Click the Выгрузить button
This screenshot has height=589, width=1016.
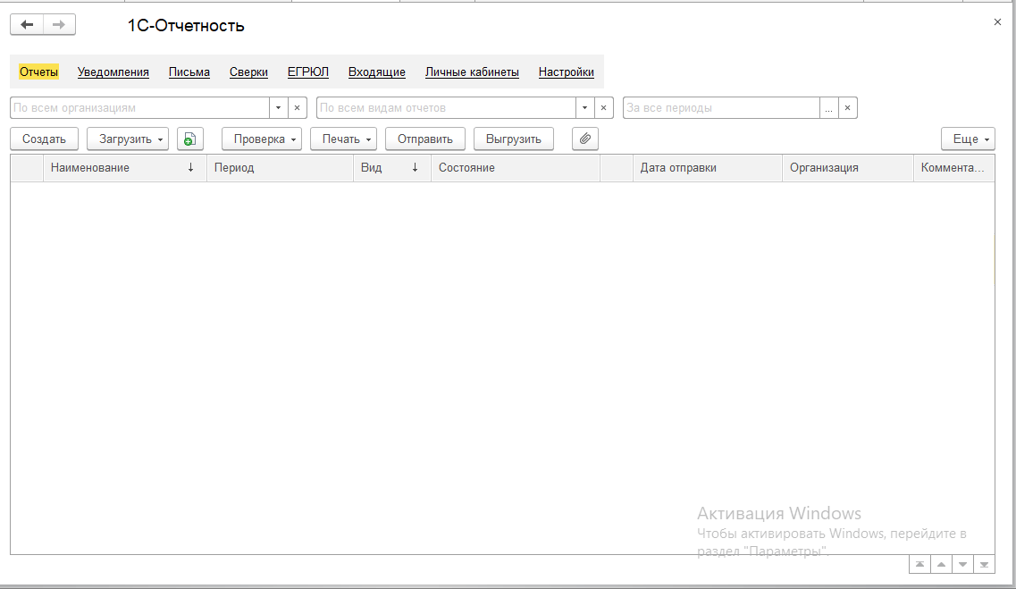click(x=514, y=139)
